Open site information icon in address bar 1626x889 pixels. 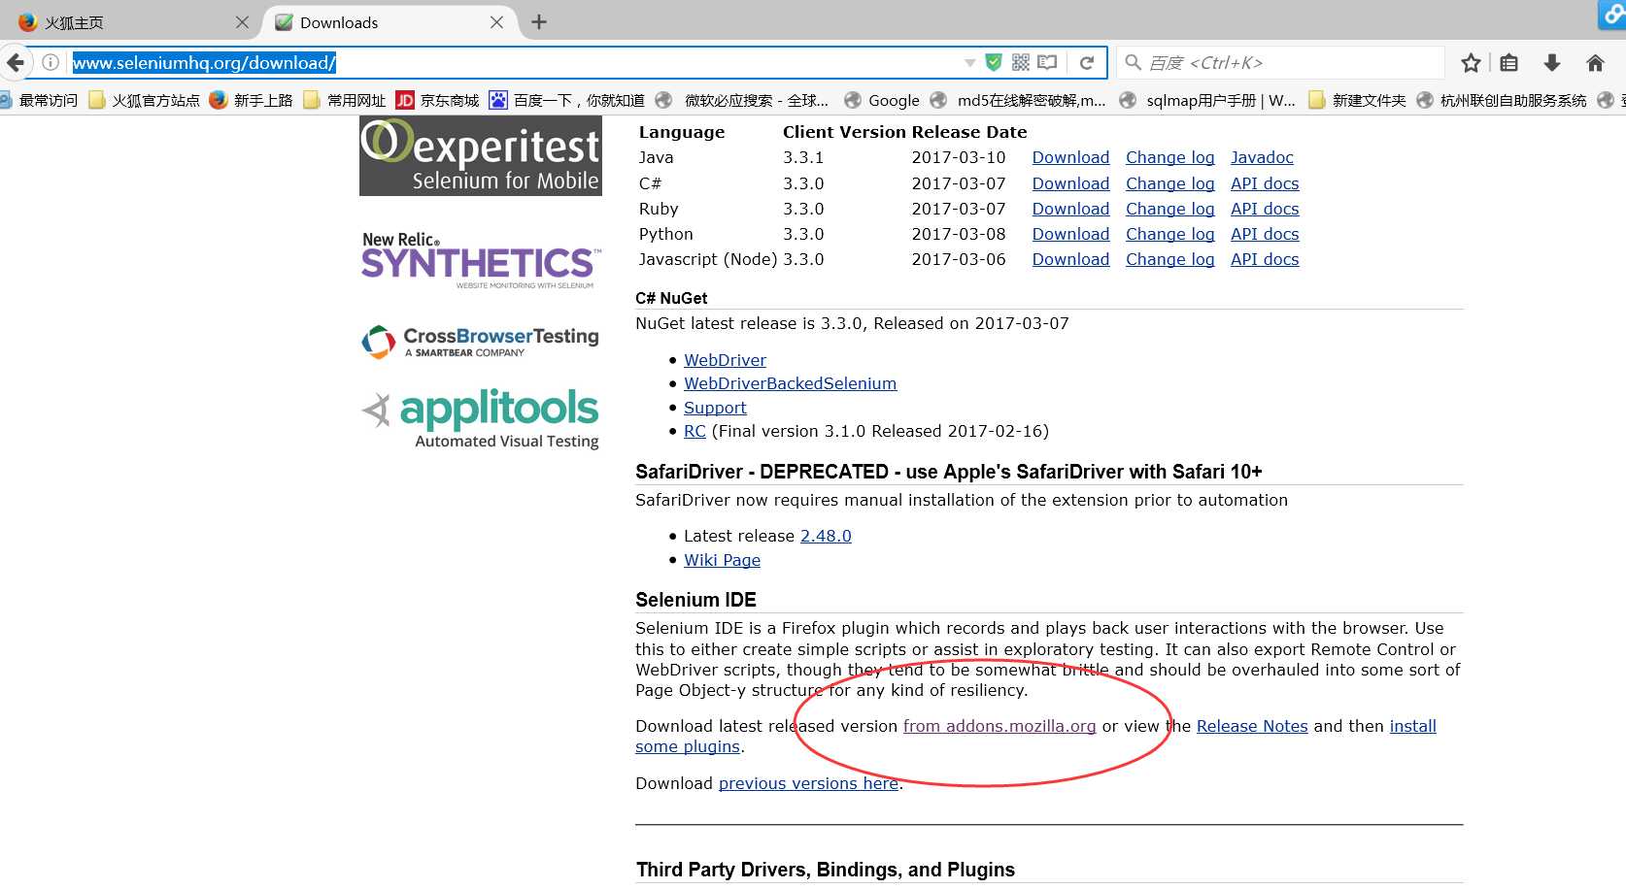(x=51, y=63)
